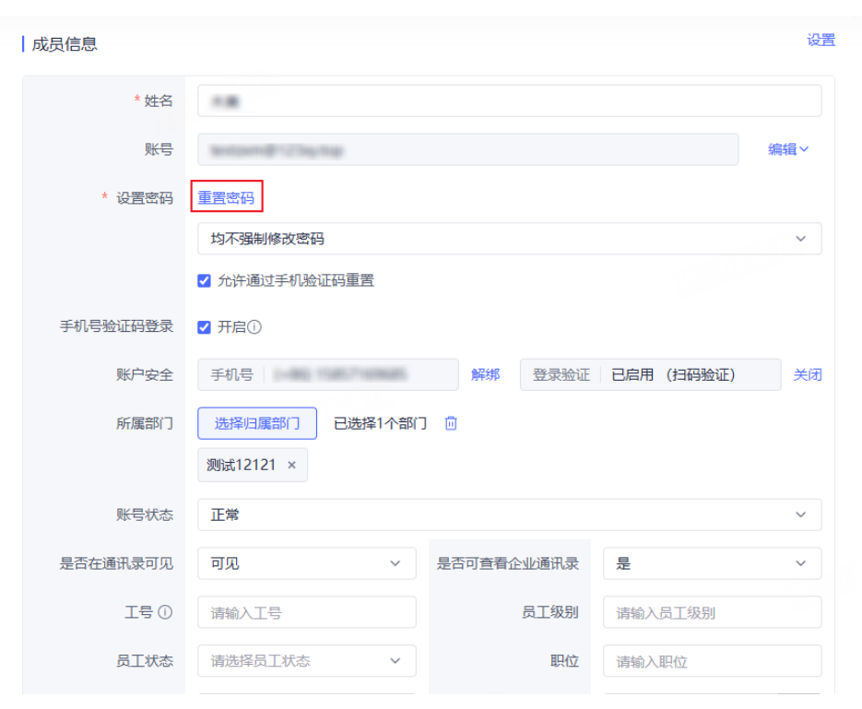Click the 成员信息 section heading
The image size is (862, 709).
65,44
